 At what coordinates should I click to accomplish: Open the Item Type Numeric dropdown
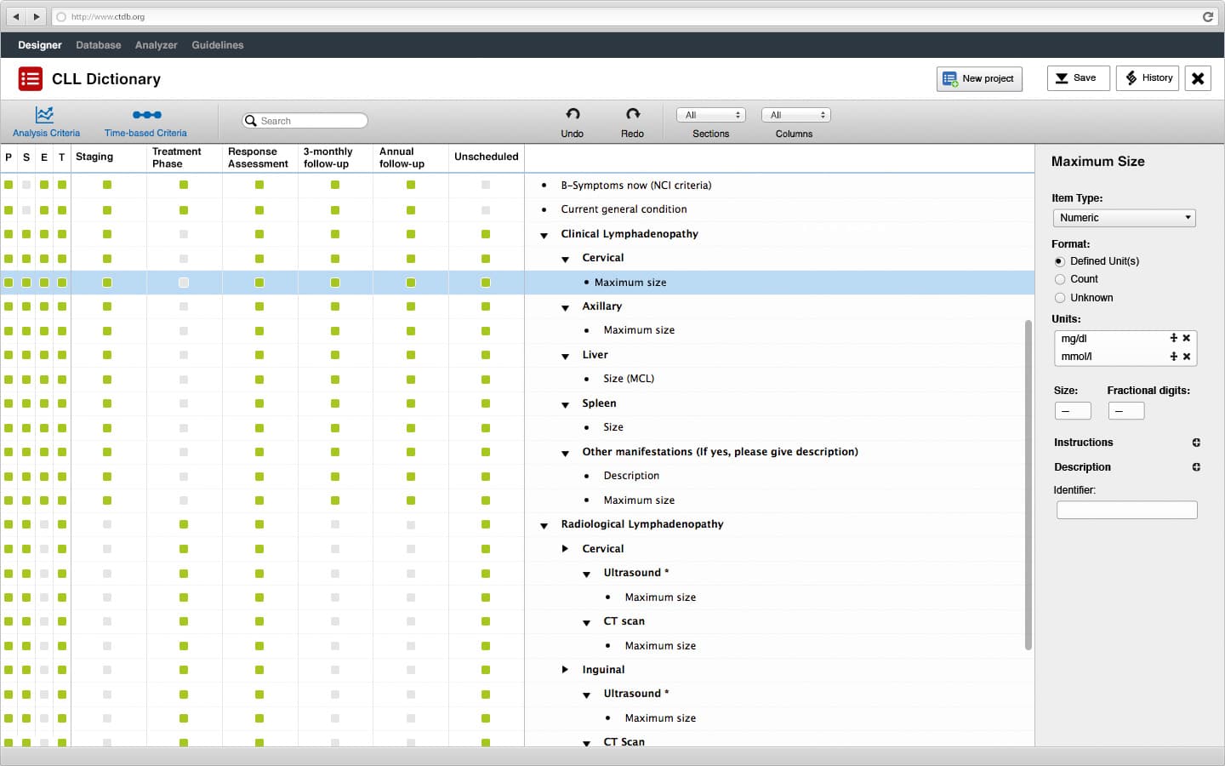[1124, 218]
